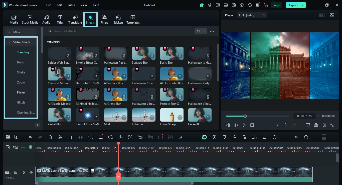
Task: Click the fullscreen preview icon
Action: [x=332, y=125]
